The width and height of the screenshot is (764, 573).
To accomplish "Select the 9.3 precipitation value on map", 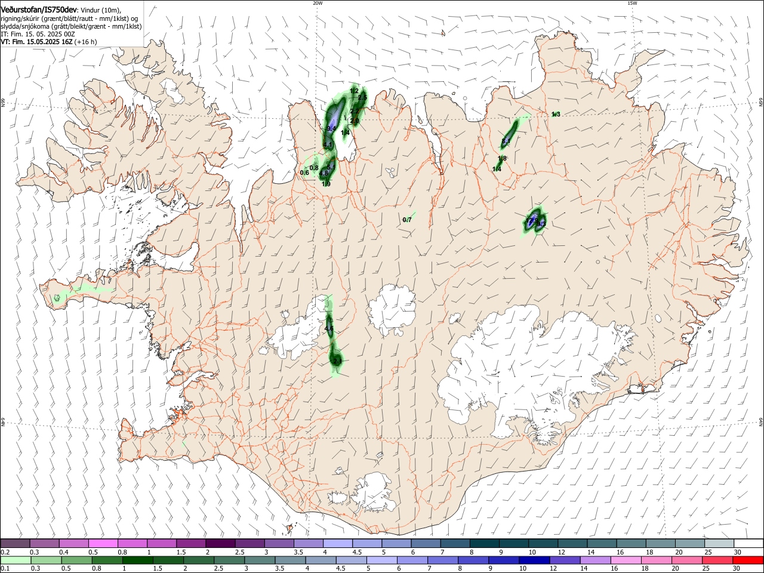I will [x=541, y=224].
